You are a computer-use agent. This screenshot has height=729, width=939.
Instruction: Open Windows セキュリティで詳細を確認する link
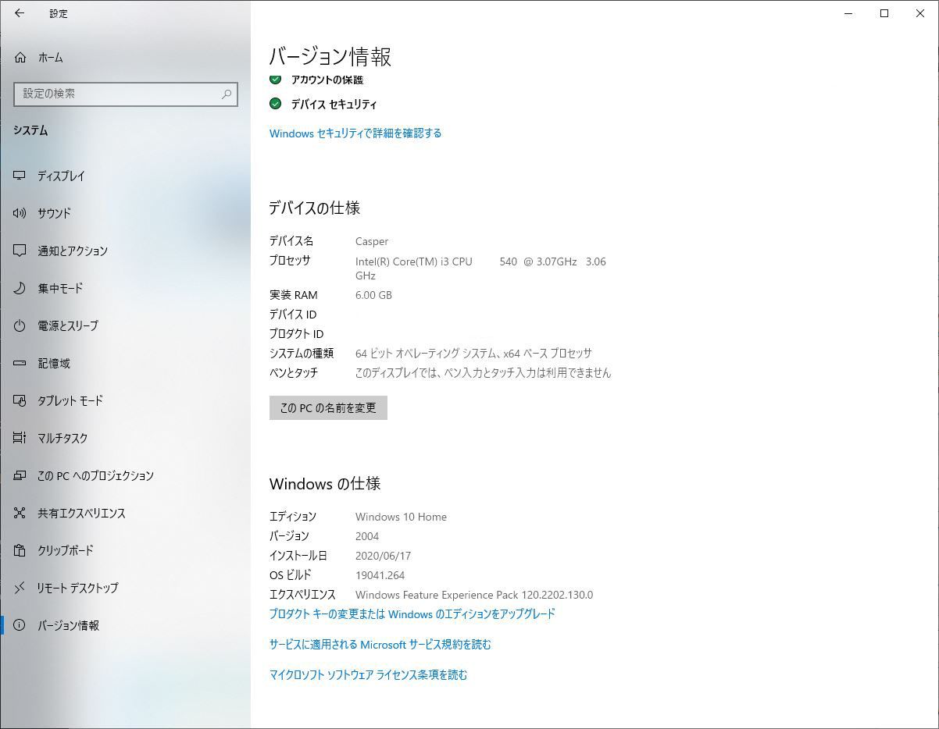(x=355, y=133)
